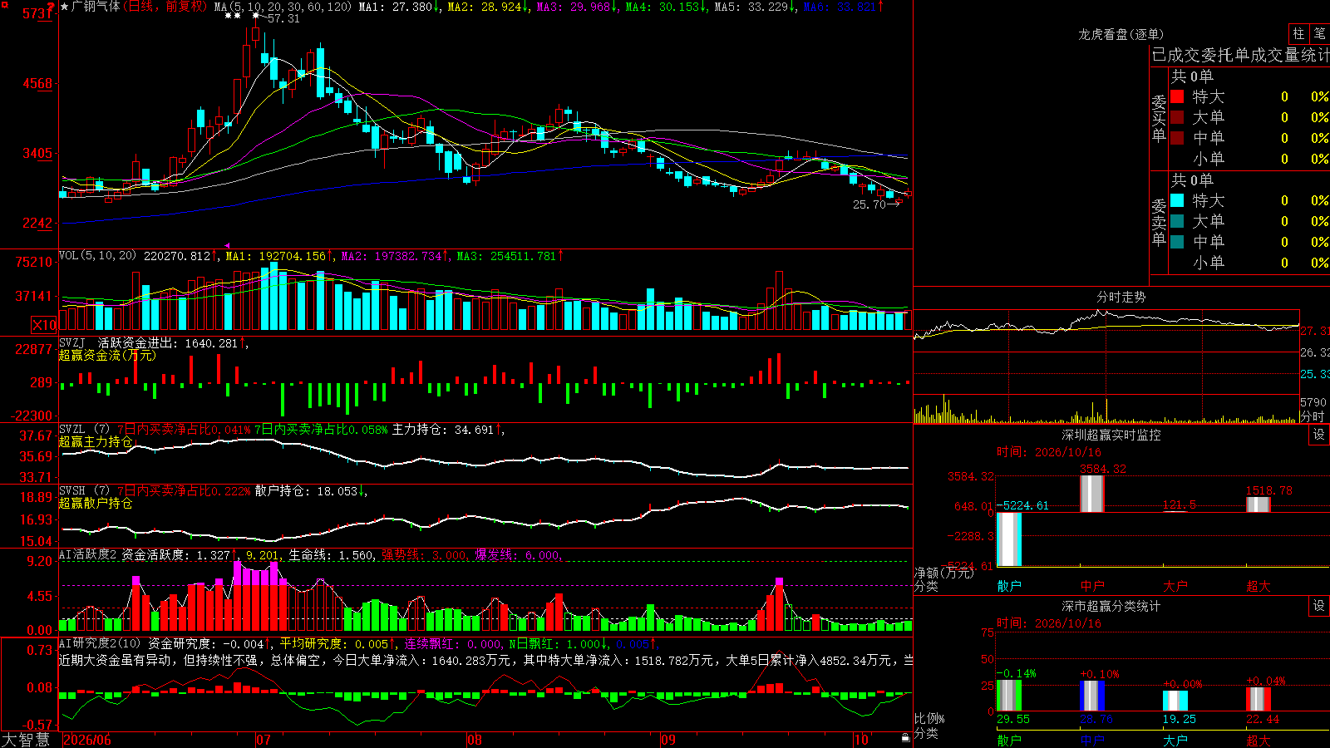This screenshot has width=1330, height=748.
Task: Click the lock icon on the timeline axis
Action: (906, 737)
